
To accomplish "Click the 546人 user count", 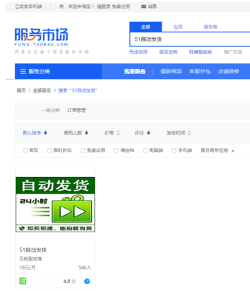I will [x=85, y=267].
